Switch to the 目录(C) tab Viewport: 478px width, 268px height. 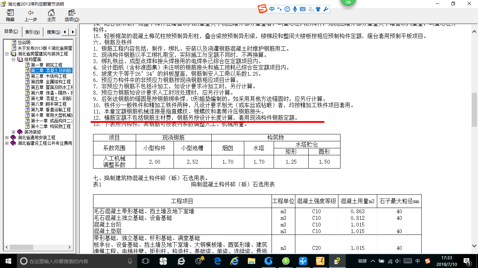click(11, 32)
